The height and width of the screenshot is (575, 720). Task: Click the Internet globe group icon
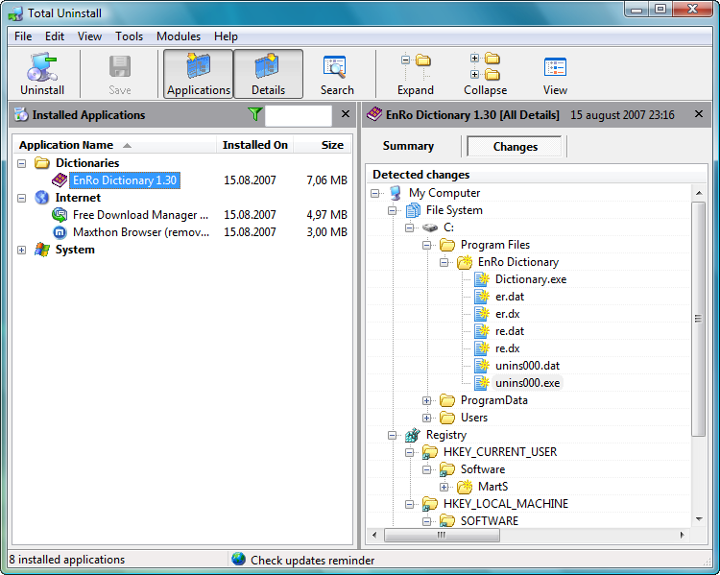point(42,198)
